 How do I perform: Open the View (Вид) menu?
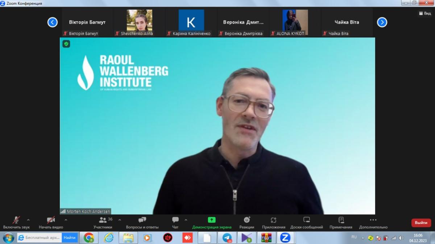[x=425, y=13]
